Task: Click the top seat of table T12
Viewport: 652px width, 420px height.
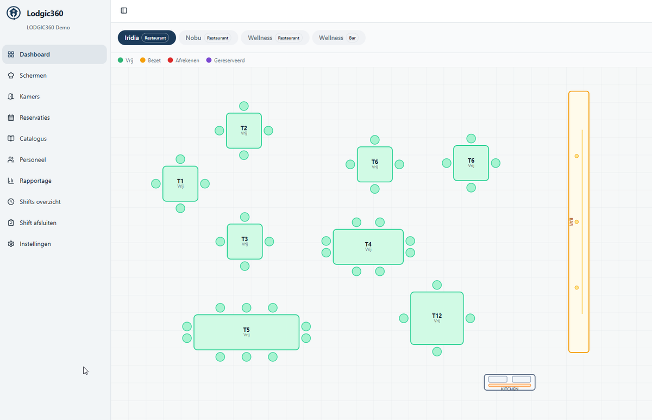Action: pos(437,285)
